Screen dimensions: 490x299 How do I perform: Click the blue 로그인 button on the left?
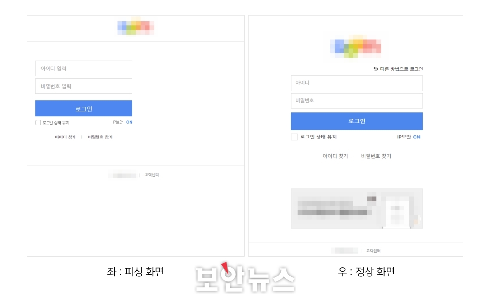(84, 108)
